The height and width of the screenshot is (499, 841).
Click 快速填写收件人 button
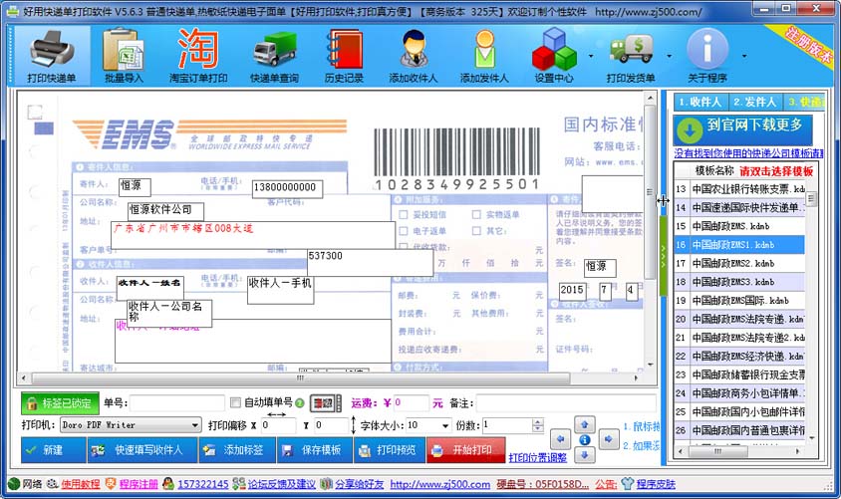pyautogui.click(x=142, y=450)
